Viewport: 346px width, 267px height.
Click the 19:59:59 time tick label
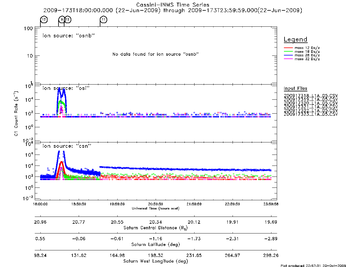(117, 204)
